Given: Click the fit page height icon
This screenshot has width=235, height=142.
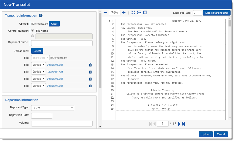Looking at the screenshot, I should click(x=145, y=13).
